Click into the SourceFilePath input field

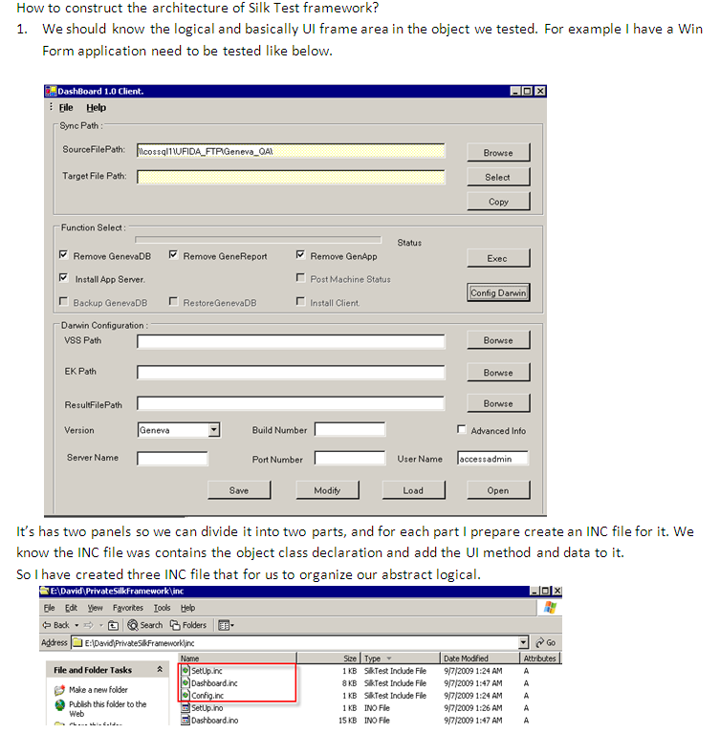[291, 151]
